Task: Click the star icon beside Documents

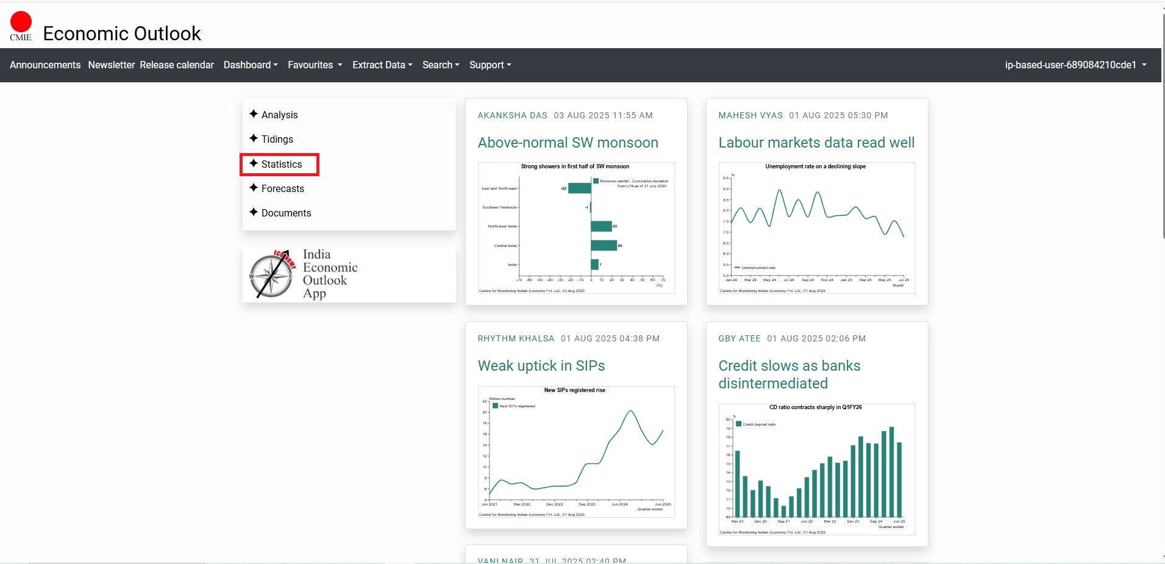Action: click(254, 212)
